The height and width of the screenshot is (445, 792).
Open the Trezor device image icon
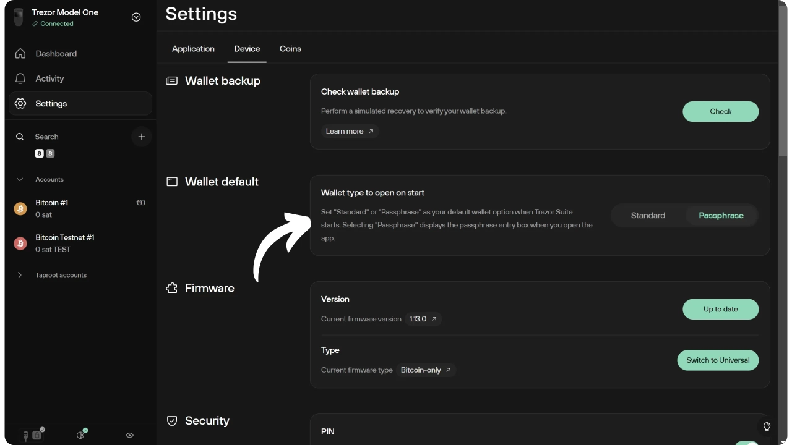[19, 17]
